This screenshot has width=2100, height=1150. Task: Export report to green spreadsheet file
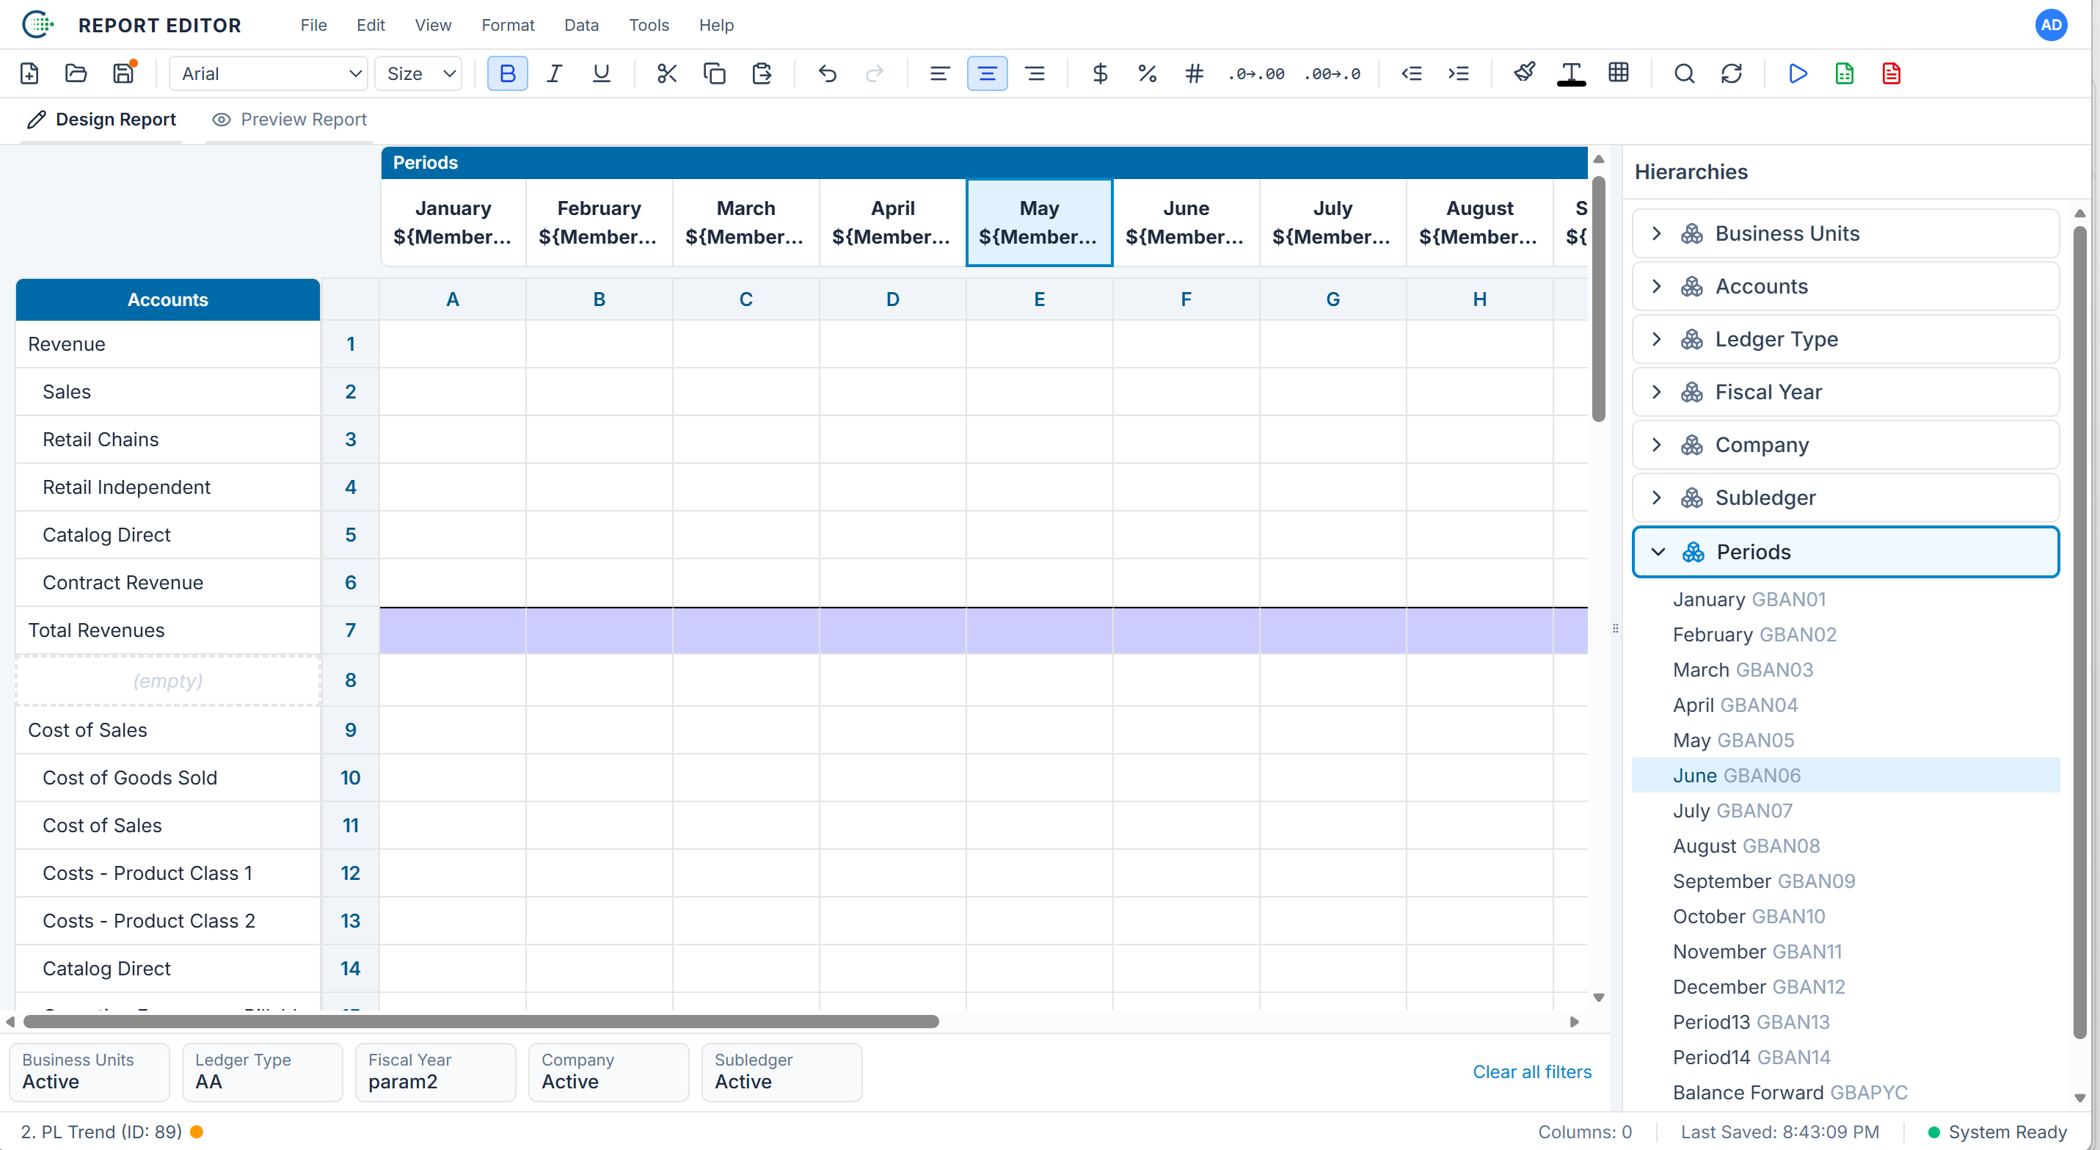click(1844, 73)
